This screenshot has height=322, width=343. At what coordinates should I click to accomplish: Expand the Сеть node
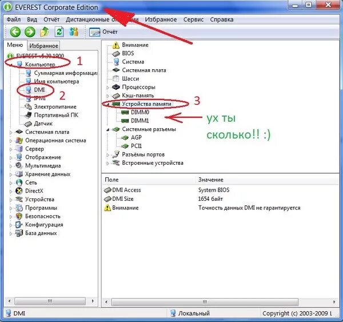tap(10, 183)
